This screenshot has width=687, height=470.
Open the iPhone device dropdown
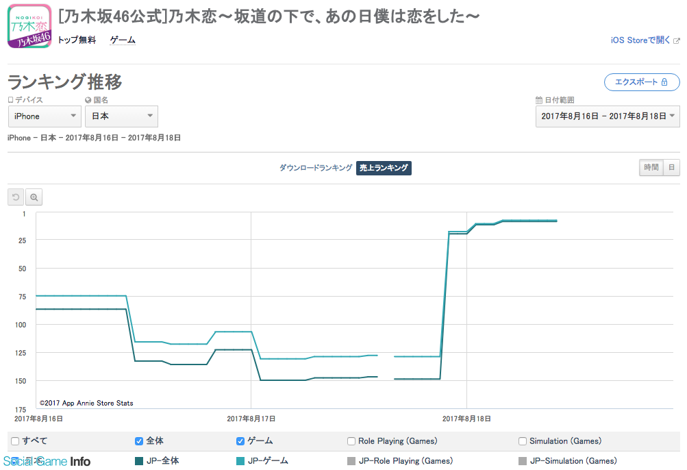tap(45, 116)
